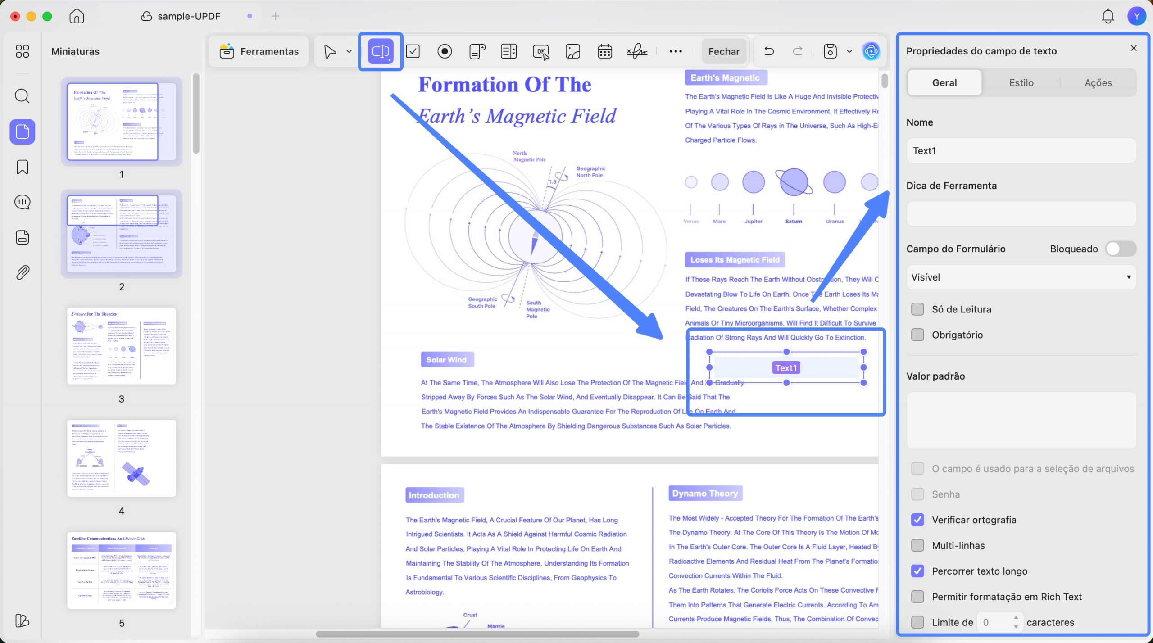The image size is (1153, 643).
Task: Open the bookmarks sidebar icon
Action: tap(22, 167)
